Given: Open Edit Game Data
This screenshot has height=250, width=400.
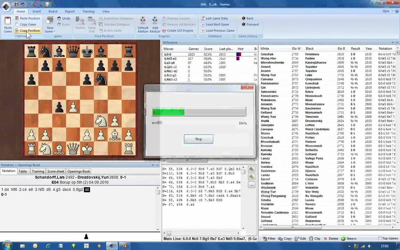Looking at the screenshot, I should click(x=214, y=18).
